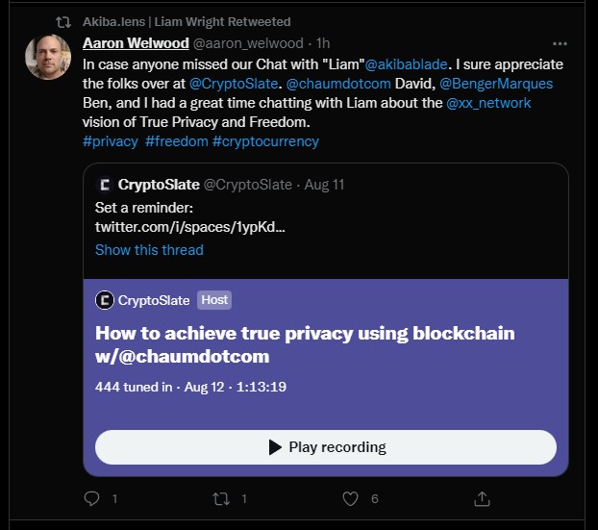
Task: Click Show this thread link
Action: click(x=149, y=250)
